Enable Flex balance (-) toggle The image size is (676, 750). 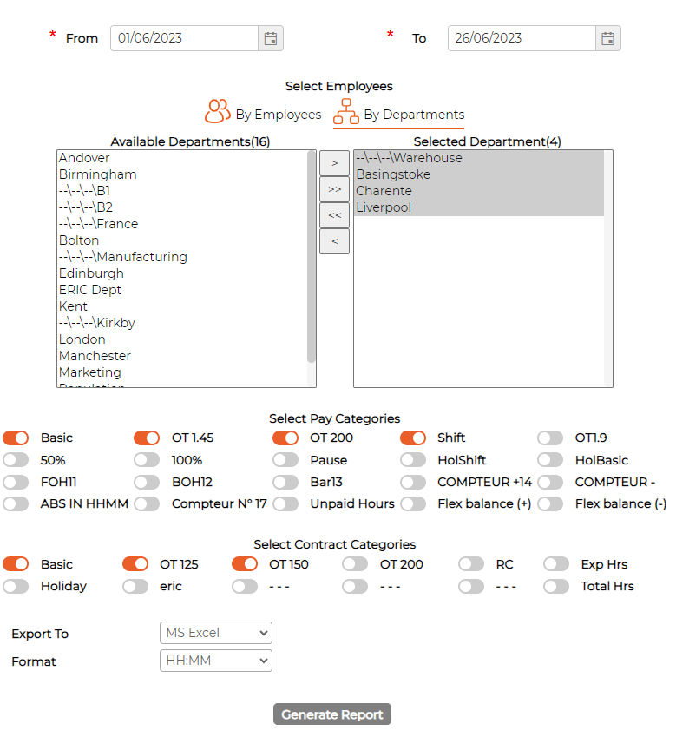tap(550, 503)
